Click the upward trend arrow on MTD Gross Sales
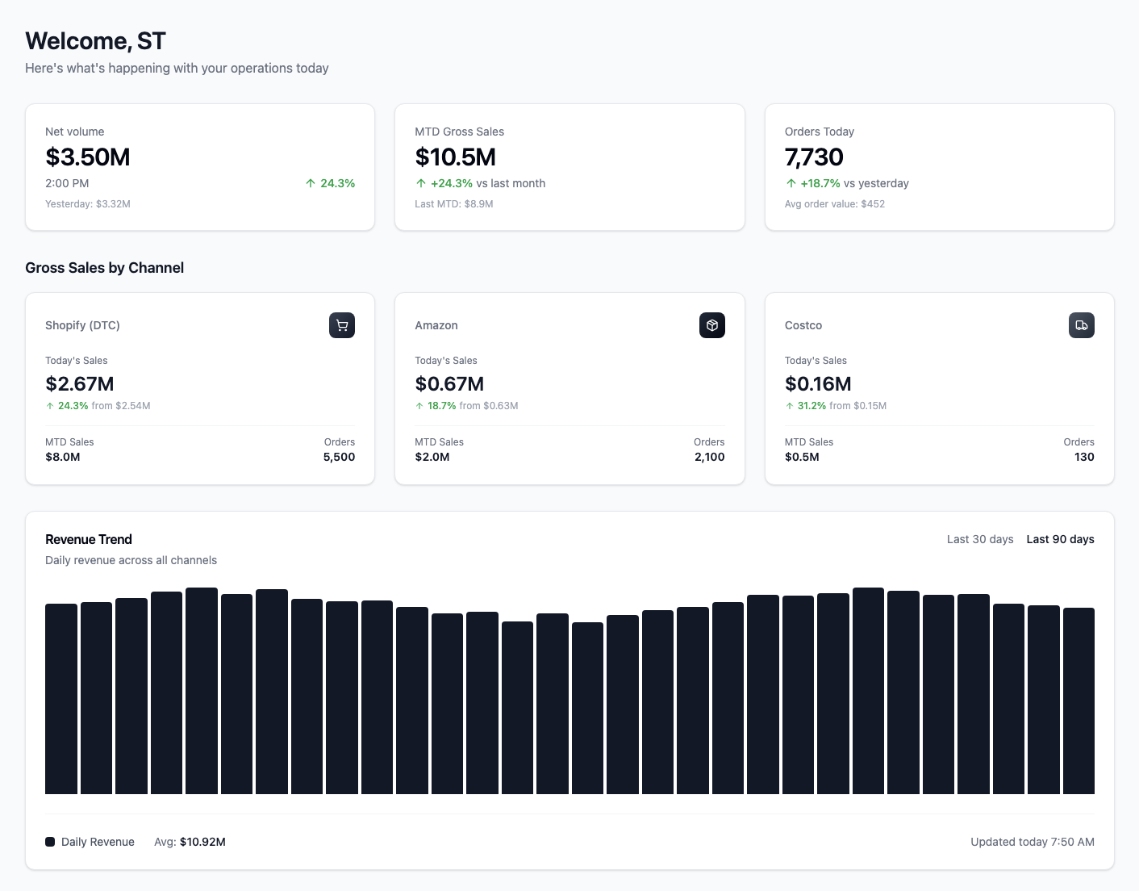Image resolution: width=1139 pixels, height=891 pixels. pos(420,183)
